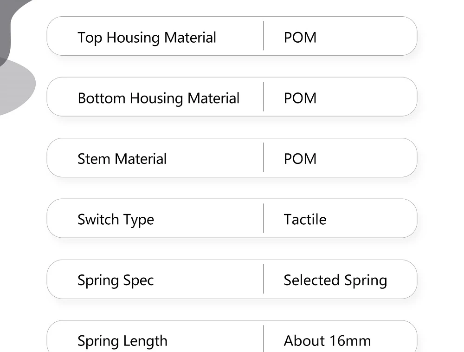The width and height of the screenshot is (464, 352).
Task: Click the divider line in Spring Spec row
Action: tap(264, 279)
